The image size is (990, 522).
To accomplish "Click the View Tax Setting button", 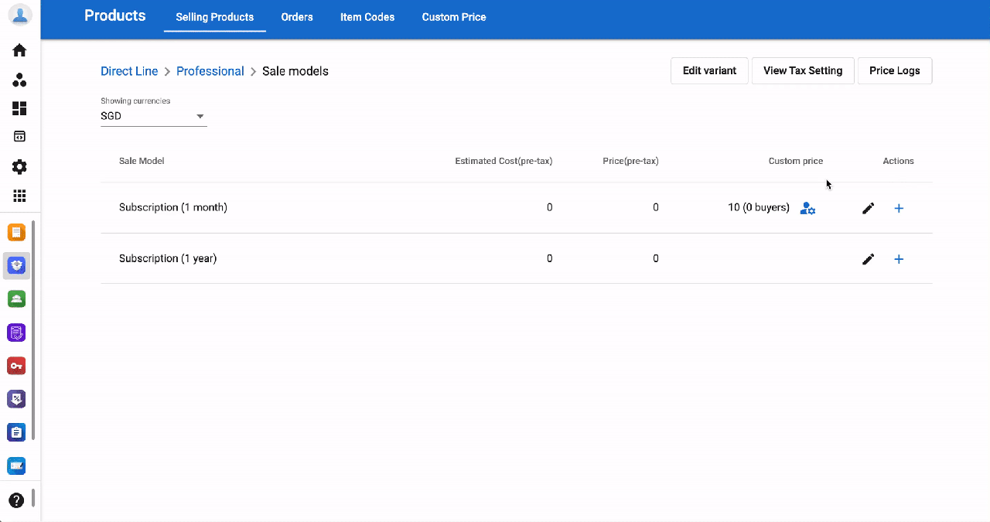I will (803, 70).
